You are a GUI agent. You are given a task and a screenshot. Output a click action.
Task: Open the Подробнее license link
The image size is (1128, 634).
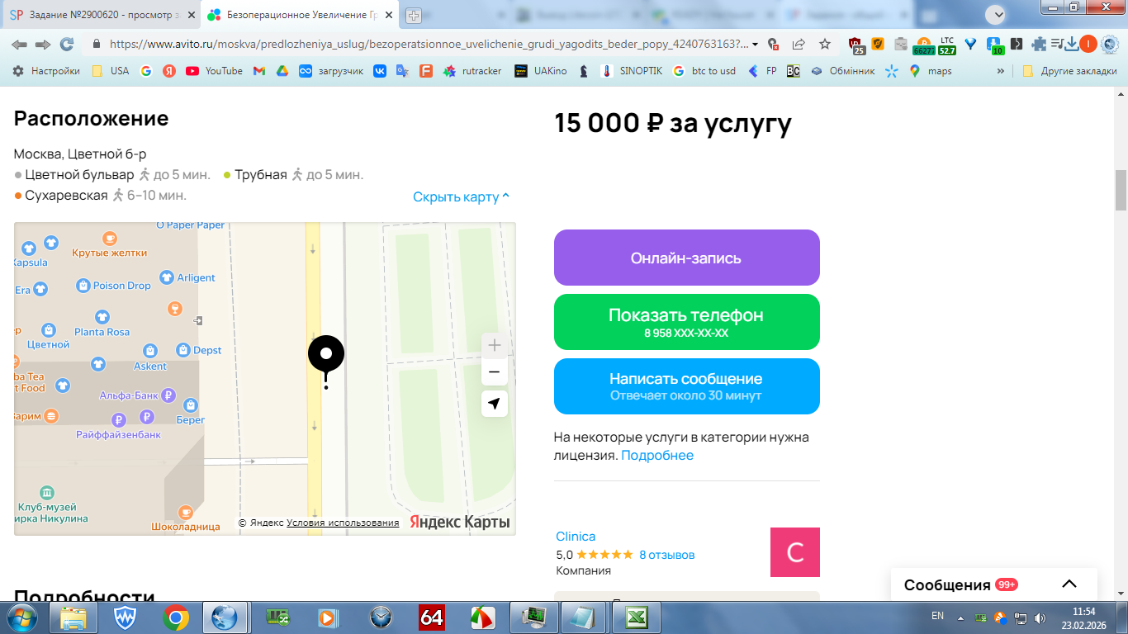click(657, 455)
